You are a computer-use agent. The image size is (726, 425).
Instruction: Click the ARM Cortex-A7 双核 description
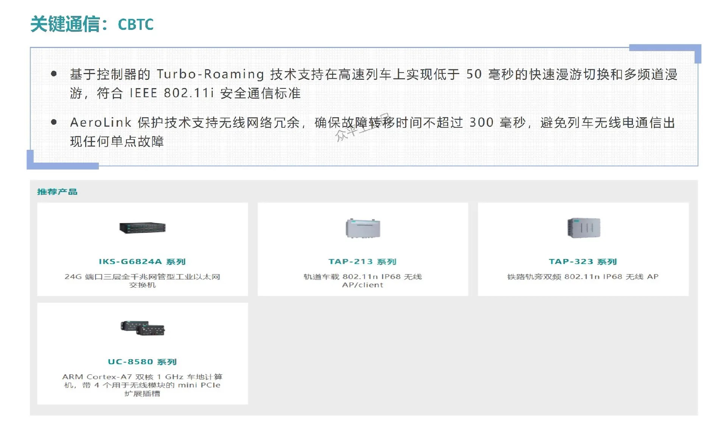pos(142,385)
